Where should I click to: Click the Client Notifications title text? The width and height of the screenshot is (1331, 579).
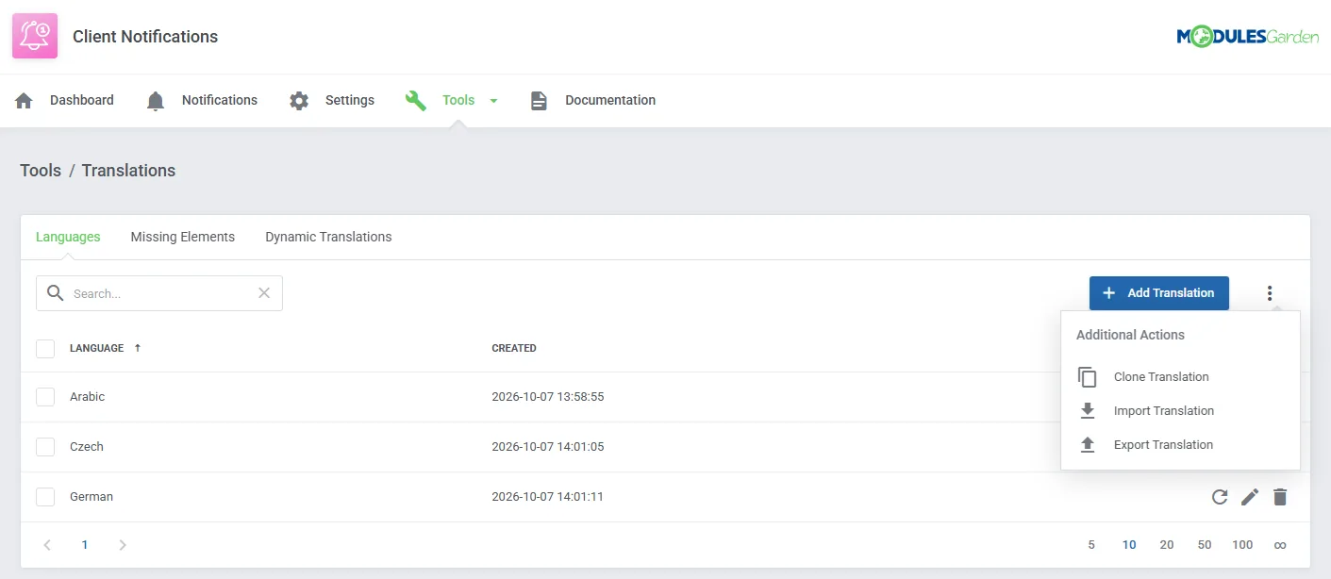[x=145, y=37]
